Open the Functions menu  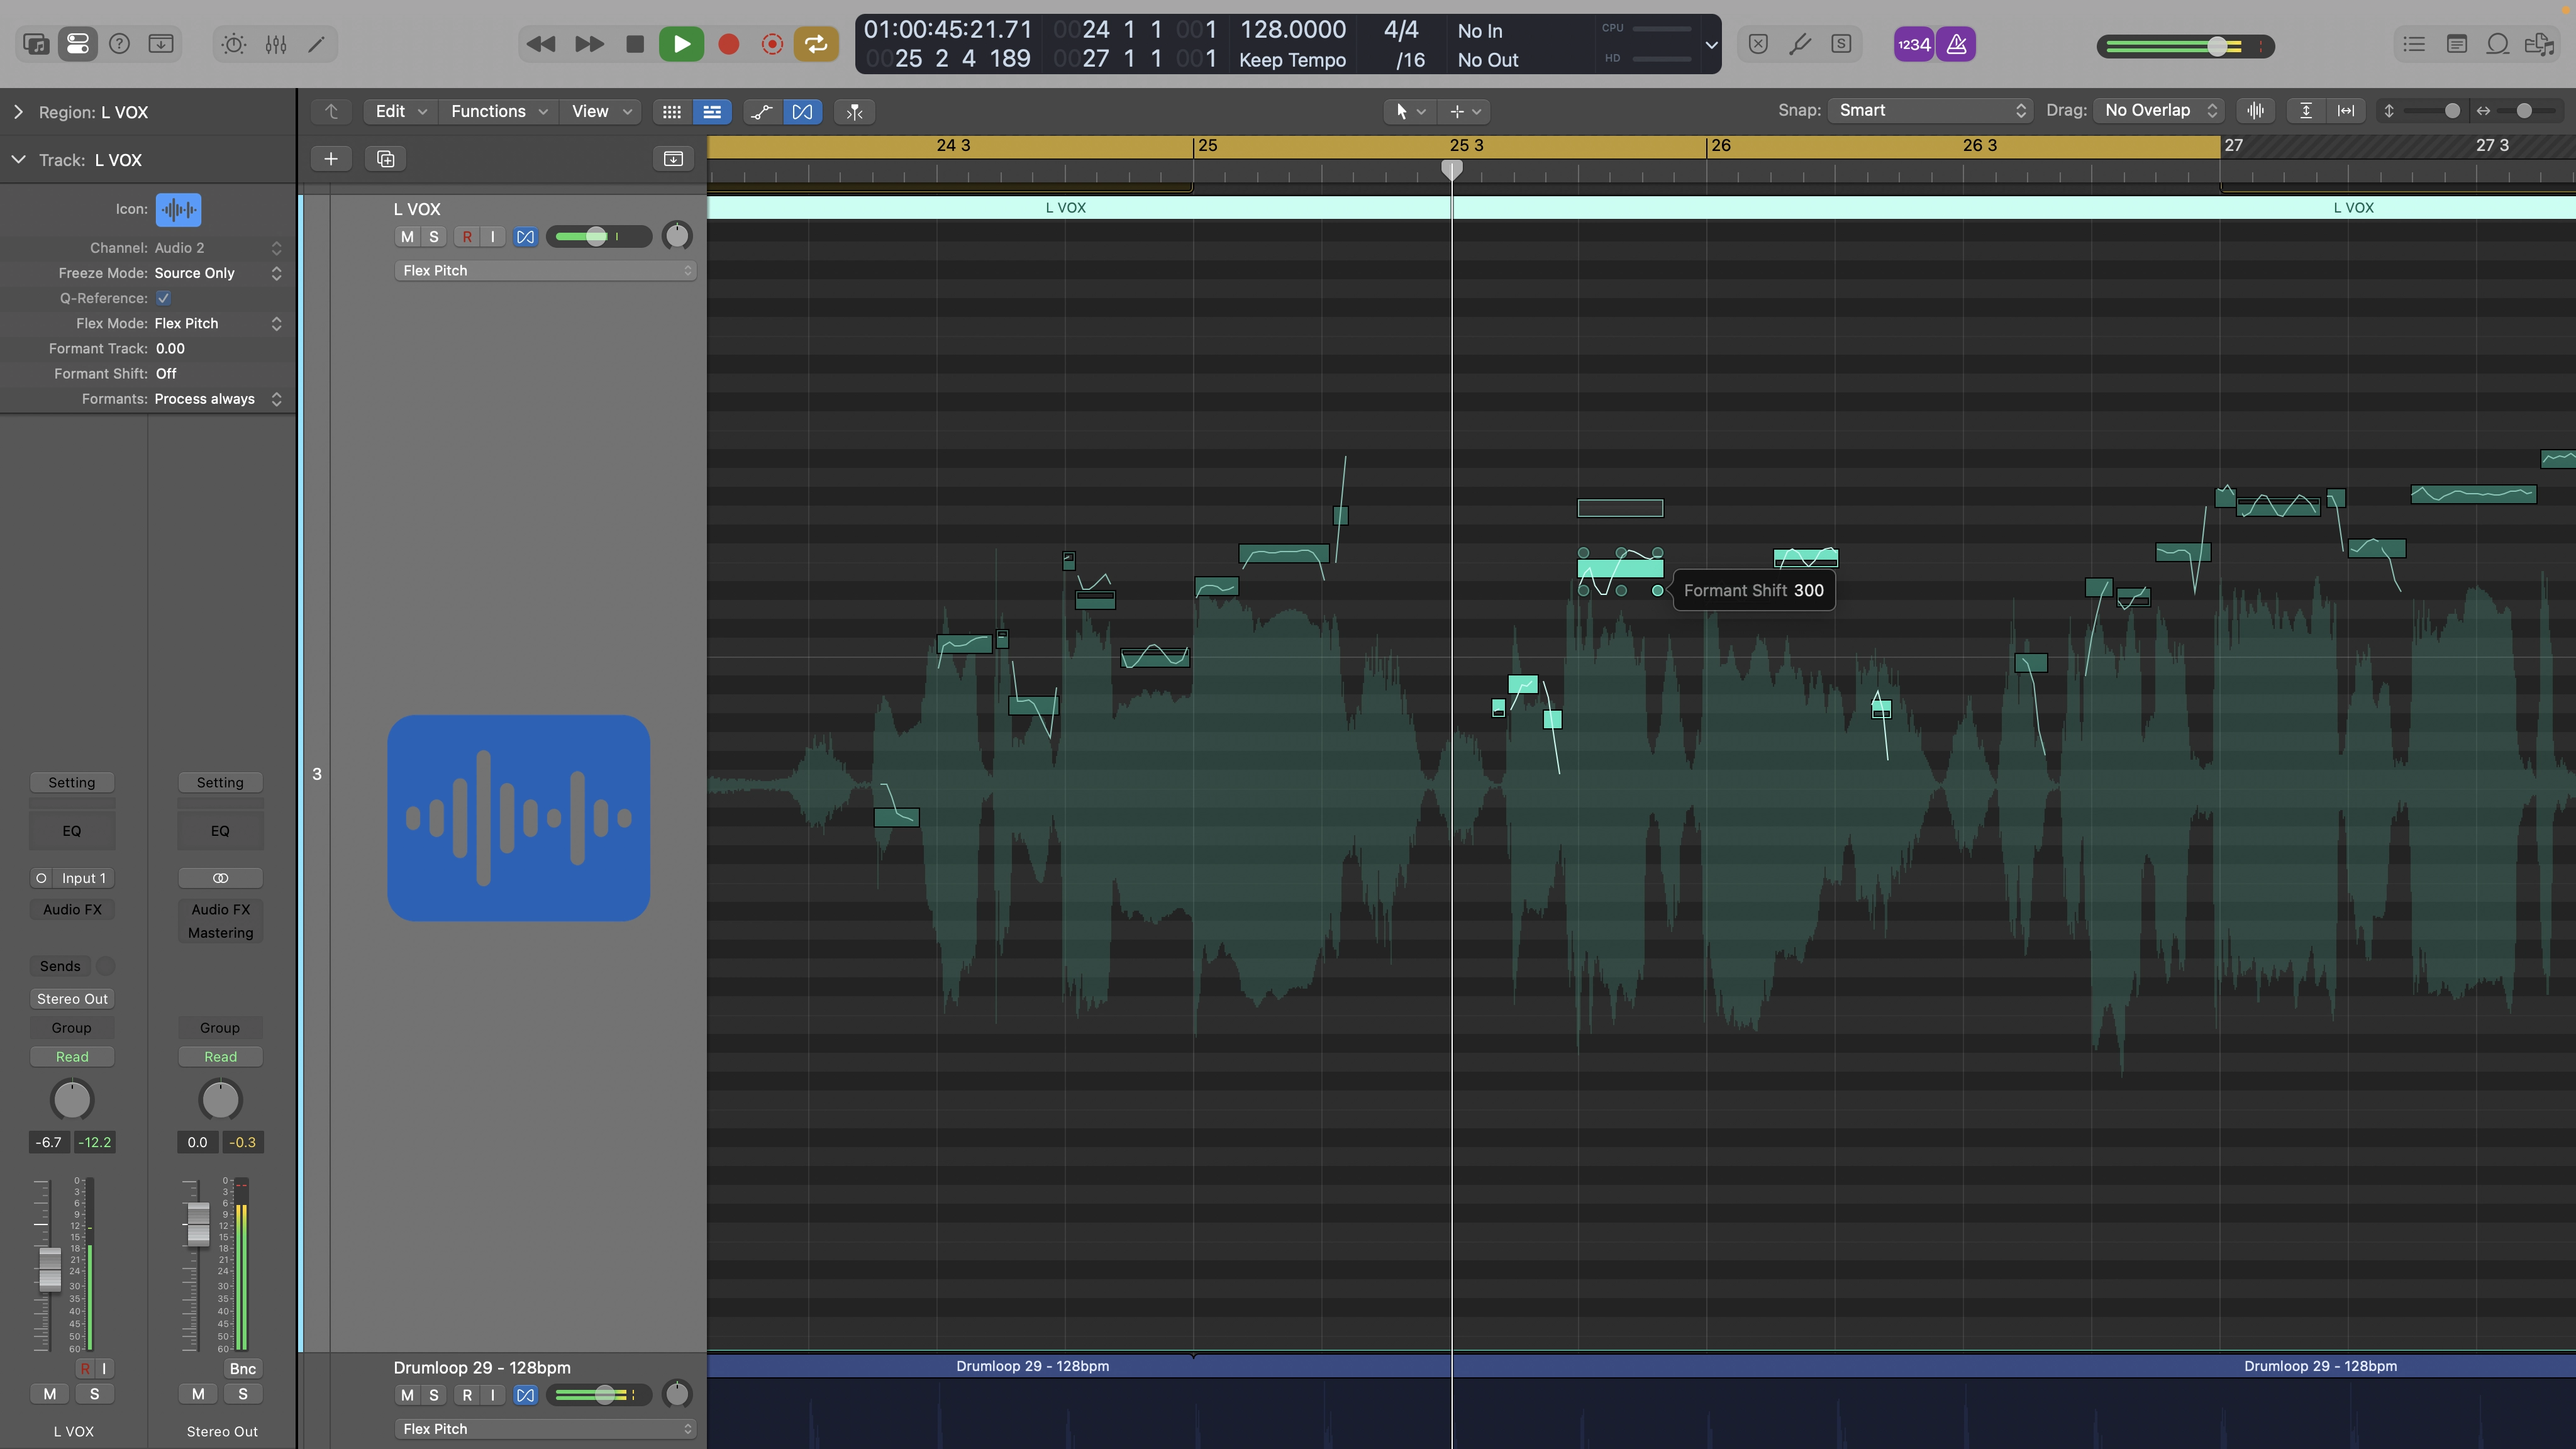point(498,111)
